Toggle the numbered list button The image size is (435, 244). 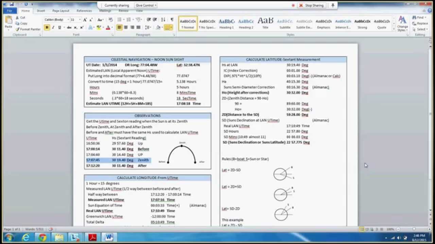pos(129,20)
